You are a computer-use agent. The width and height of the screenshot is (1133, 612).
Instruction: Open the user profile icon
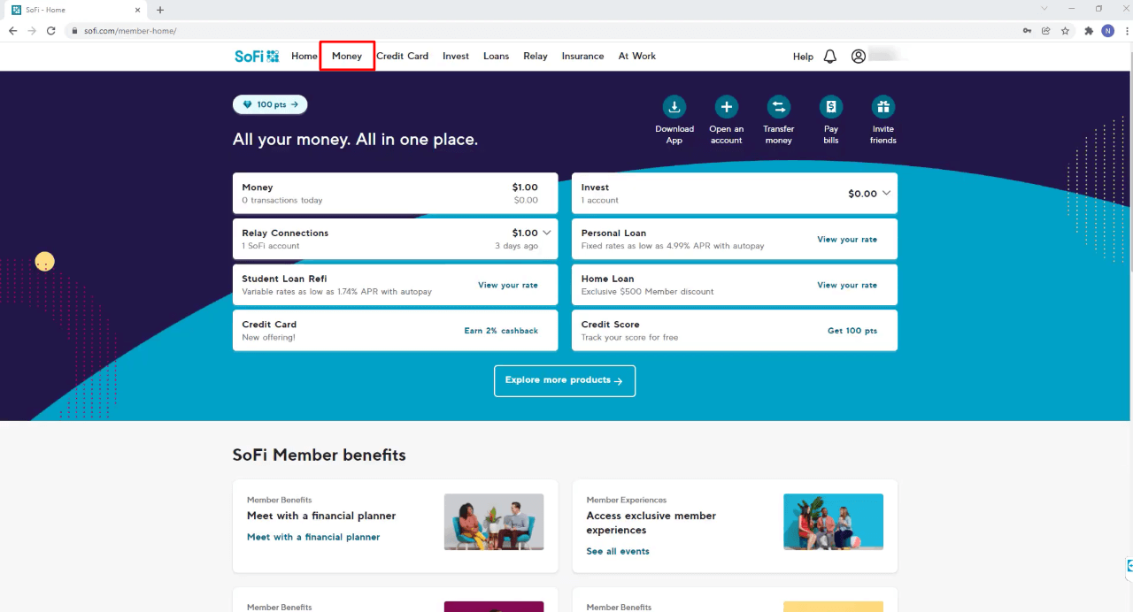point(858,56)
